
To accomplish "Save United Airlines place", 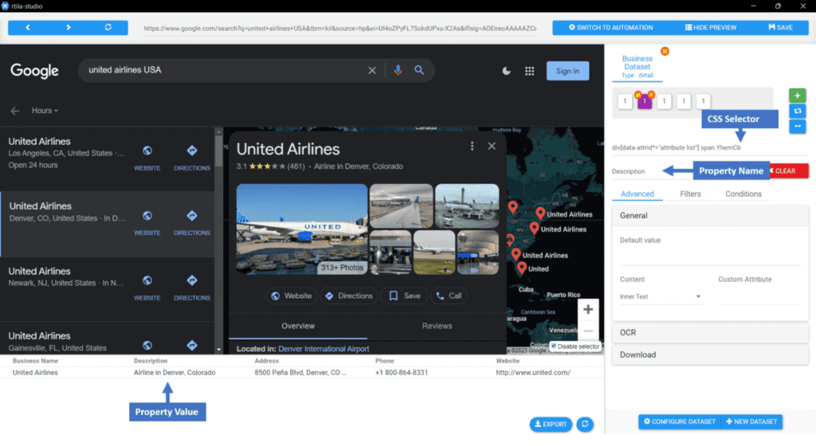I will click(x=404, y=295).
